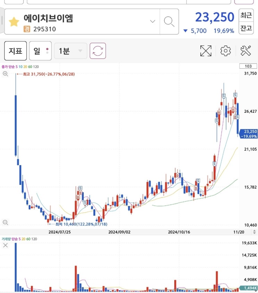Expand the stock name dropdown chevron
The width and height of the screenshot is (258, 293).
click(x=153, y=21)
